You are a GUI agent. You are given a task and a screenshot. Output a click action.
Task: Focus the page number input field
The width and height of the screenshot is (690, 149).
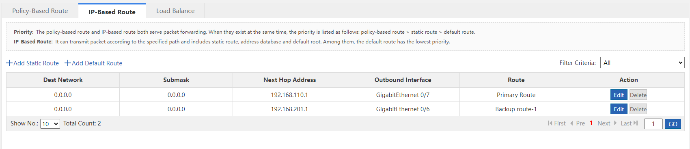point(653,124)
